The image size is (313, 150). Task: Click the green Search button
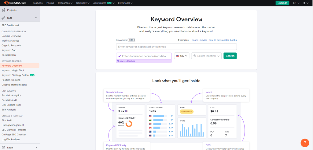pyautogui.click(x=230, y=56)
